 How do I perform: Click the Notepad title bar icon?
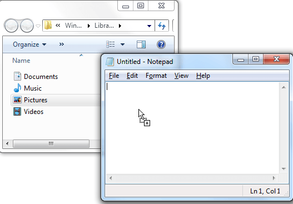[x=110, y=62]
